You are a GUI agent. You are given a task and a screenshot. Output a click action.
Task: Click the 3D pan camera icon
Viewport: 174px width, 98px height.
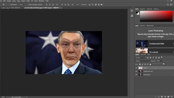tap(96, 5)
